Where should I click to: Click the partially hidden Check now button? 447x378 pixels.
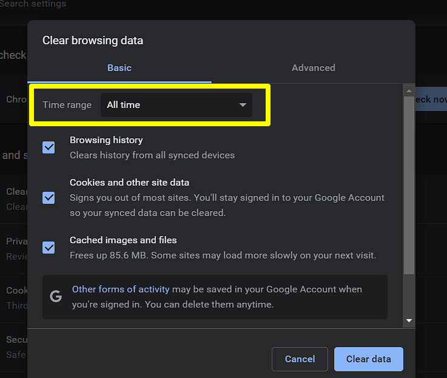tap(430, 99)
